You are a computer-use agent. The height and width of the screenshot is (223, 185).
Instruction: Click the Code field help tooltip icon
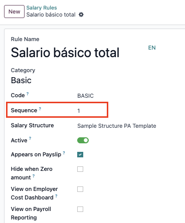point(28,94)
